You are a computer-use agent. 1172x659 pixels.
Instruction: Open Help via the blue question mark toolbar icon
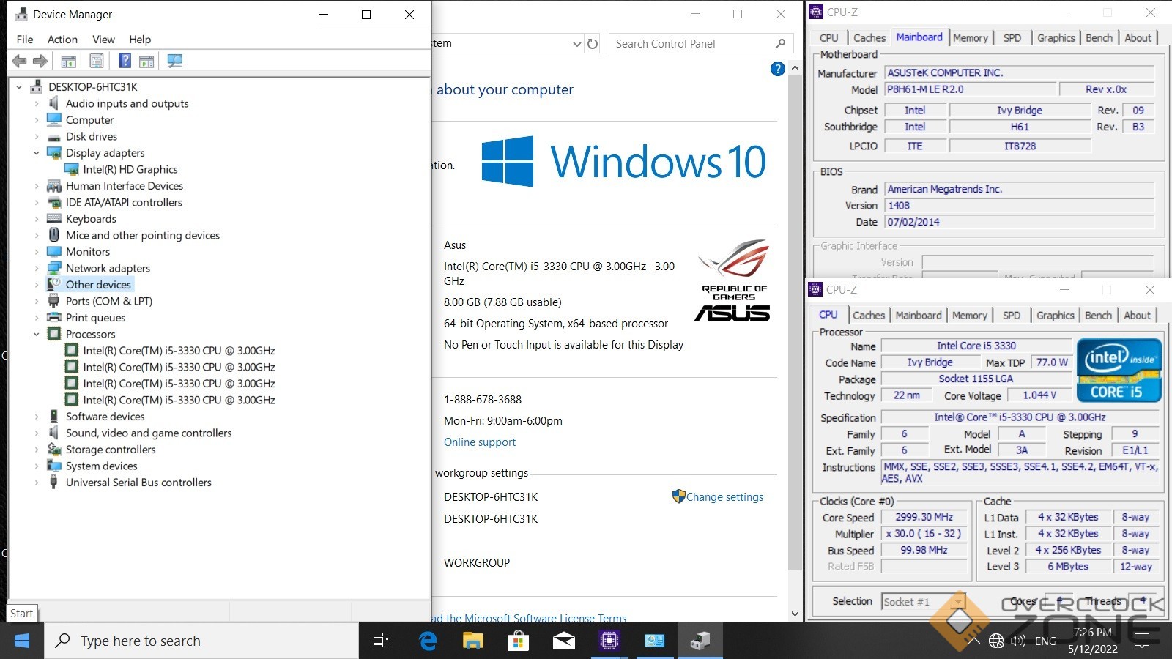click(125, 62)
